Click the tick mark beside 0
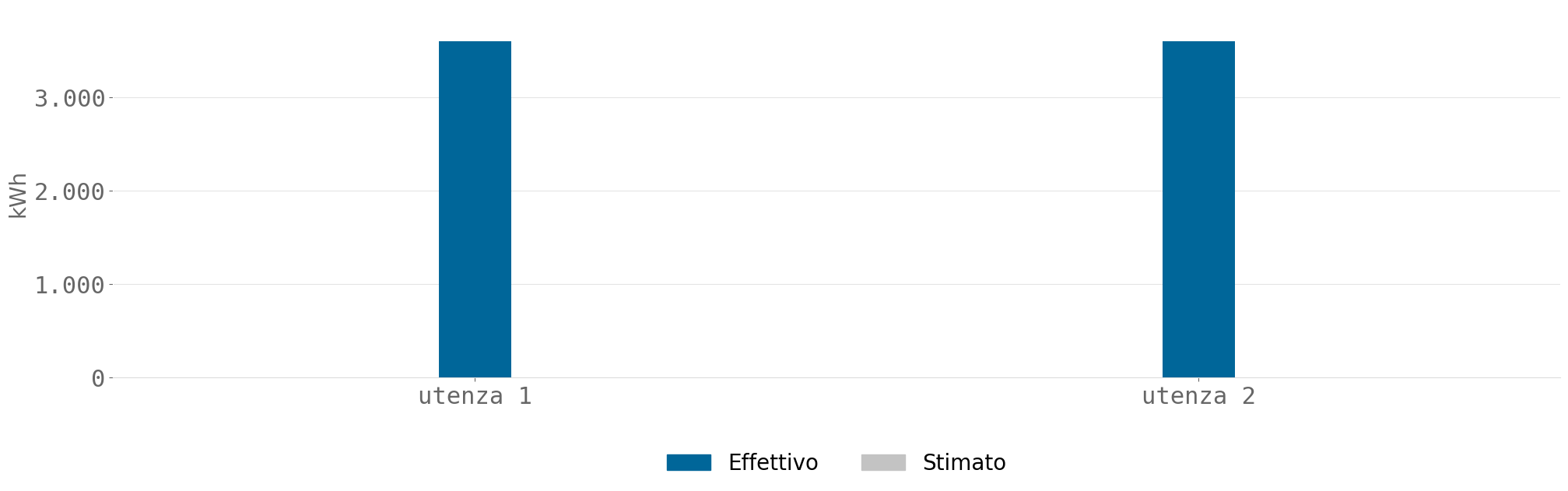This screenshot has height=491, width=1568. pos(110,377)
